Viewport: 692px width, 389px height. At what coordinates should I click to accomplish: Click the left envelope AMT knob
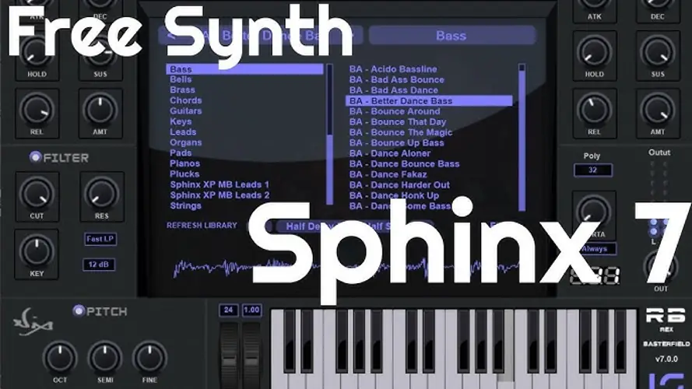[x=100, y=110]
